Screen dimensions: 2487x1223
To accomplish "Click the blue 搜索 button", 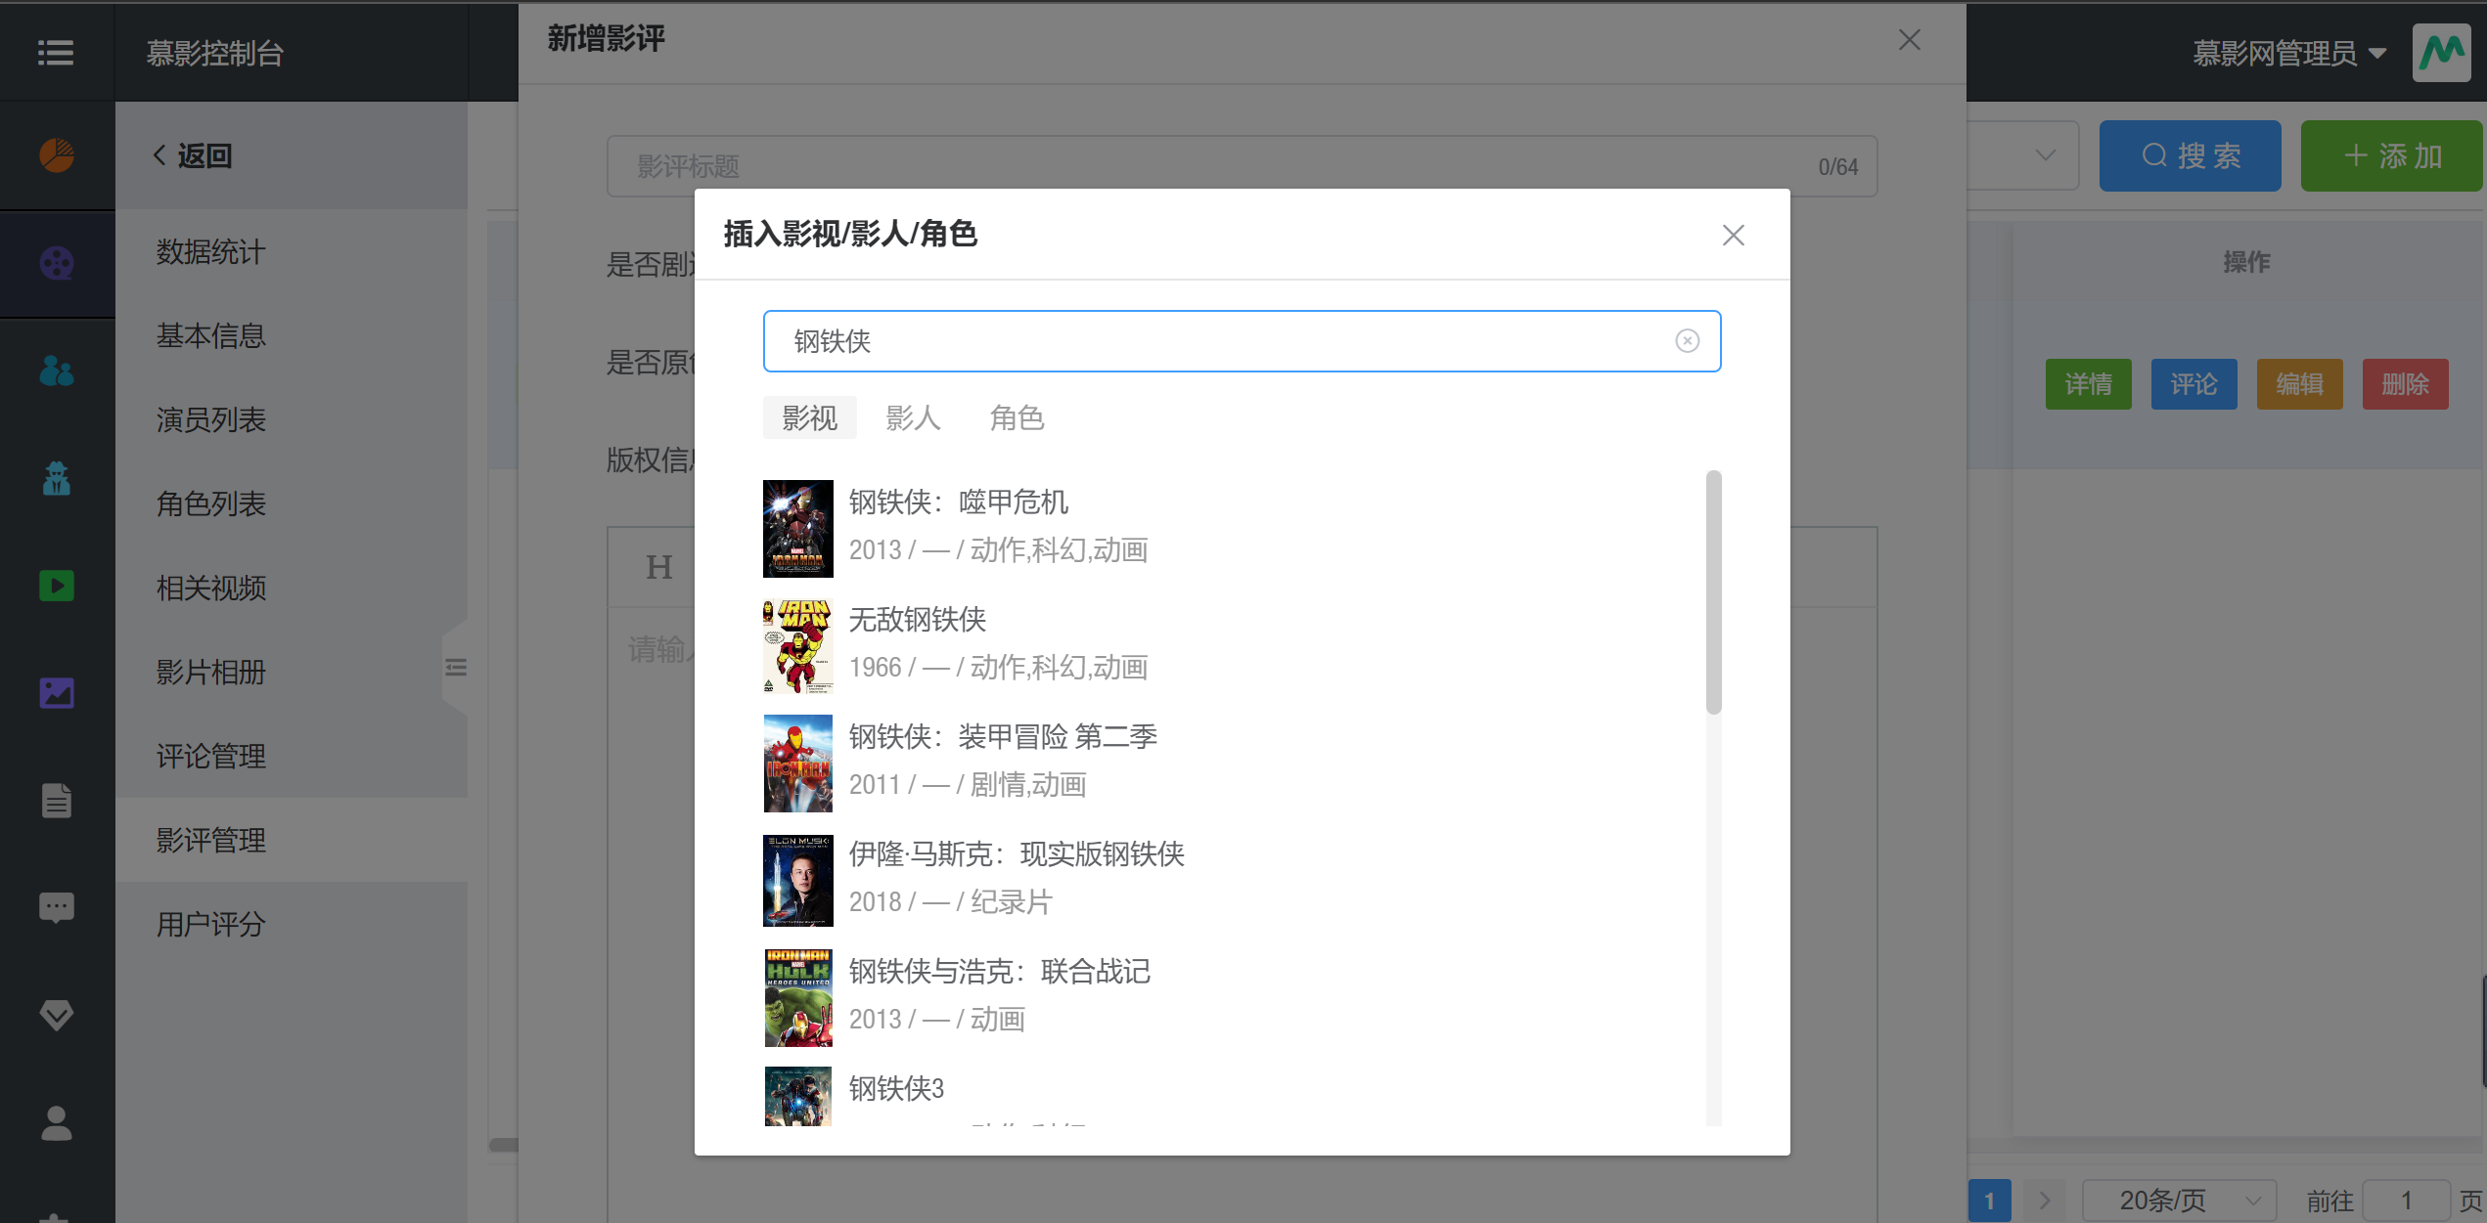I will (x=2190, y=155).
